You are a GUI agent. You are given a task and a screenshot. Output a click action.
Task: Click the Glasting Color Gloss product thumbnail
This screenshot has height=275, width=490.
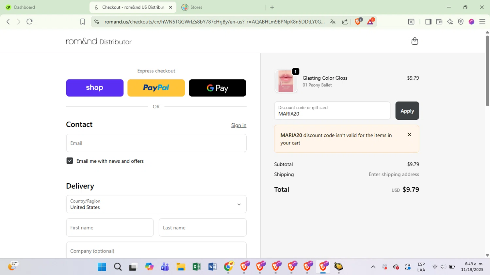pos(286,81)
